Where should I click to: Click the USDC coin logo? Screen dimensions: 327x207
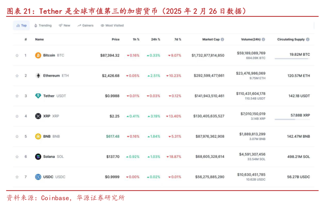coord(38,177)
